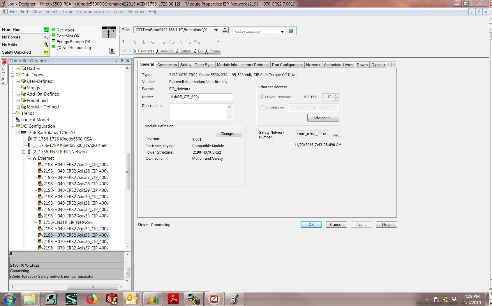Open Adobe Acrobat from the taskbar
Screen dimensions: 492x306
pos(173,299)
